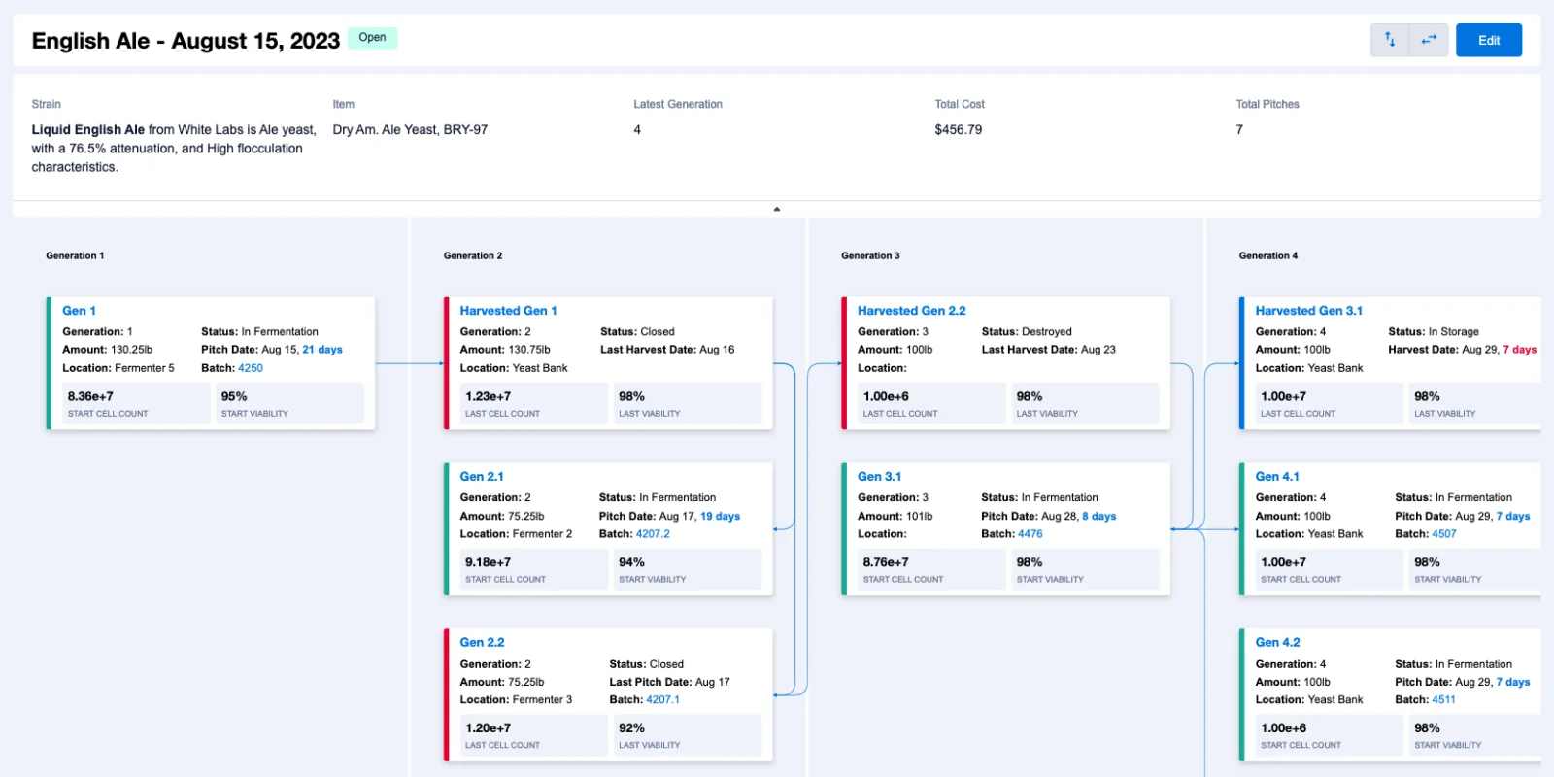Image resolution: width=1554 pixels, height=777 pixels.
Task: Switch to vertical layout arrows icon
Action: tap(1390, 40)
